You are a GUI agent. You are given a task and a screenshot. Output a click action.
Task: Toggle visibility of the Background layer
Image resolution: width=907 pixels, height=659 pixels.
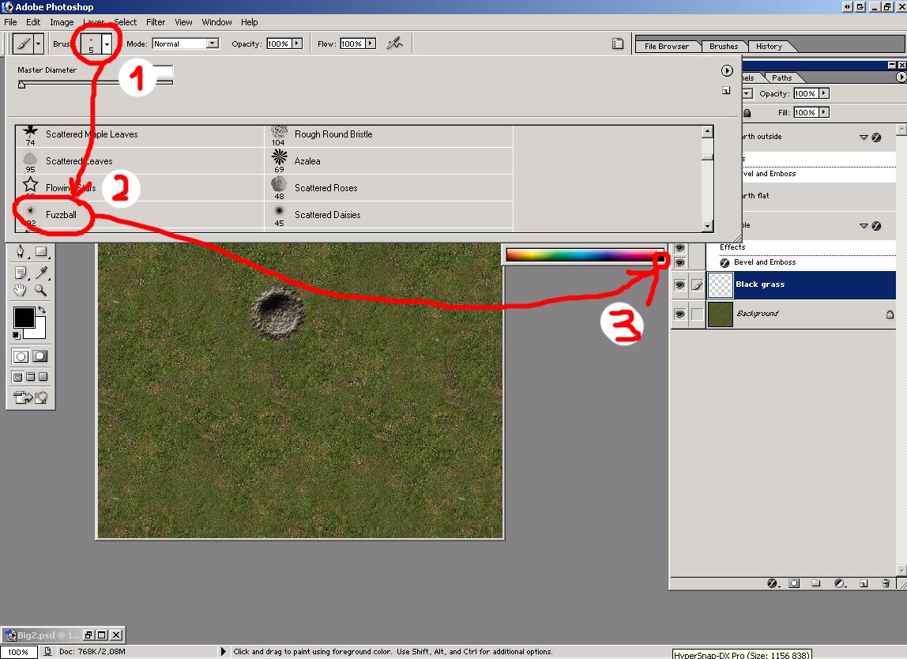[x=679, y=314]
